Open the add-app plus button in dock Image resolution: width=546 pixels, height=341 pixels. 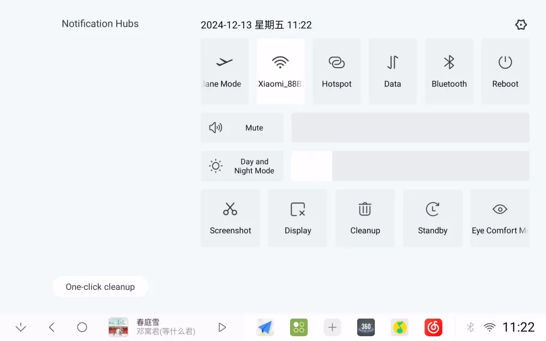click(x=332, y=327)
